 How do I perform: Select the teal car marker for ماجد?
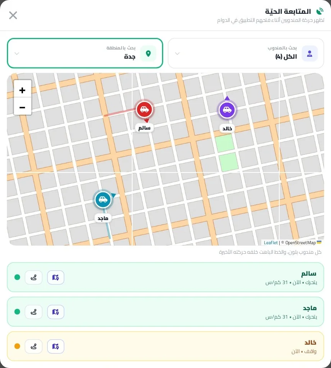(x=103, y=200)
